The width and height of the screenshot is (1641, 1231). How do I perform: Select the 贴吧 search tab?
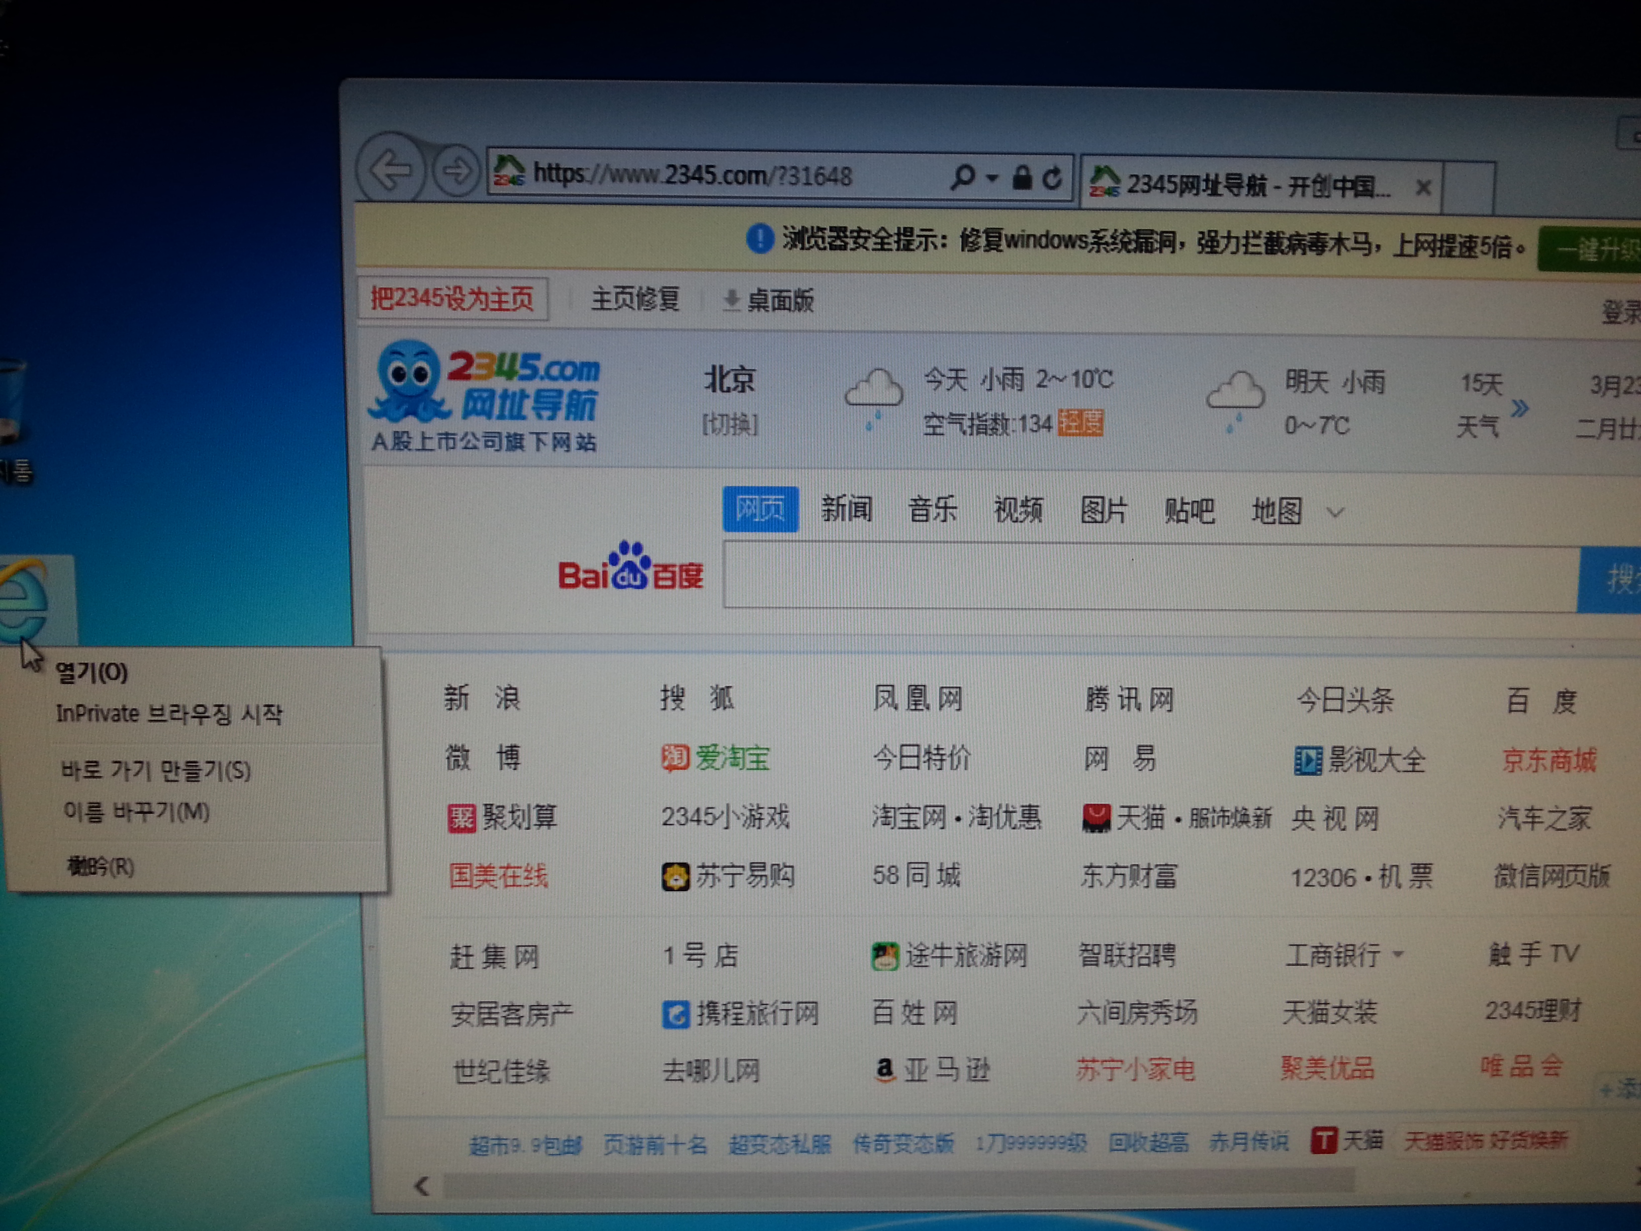pyautogui.click(x=1189, y=511)
